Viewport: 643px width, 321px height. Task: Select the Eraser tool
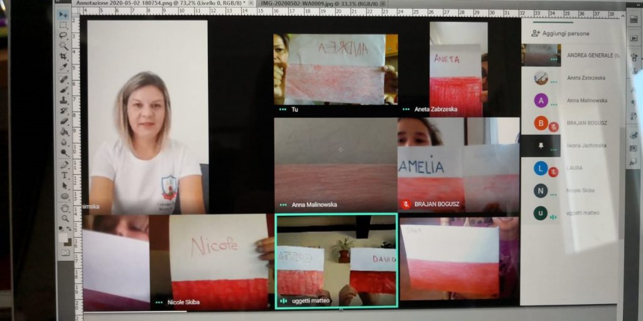coord(64,121)
